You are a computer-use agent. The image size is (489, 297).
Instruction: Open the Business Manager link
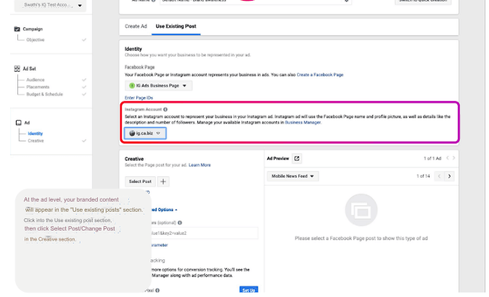pyautogui.click(x=303, y=123)
